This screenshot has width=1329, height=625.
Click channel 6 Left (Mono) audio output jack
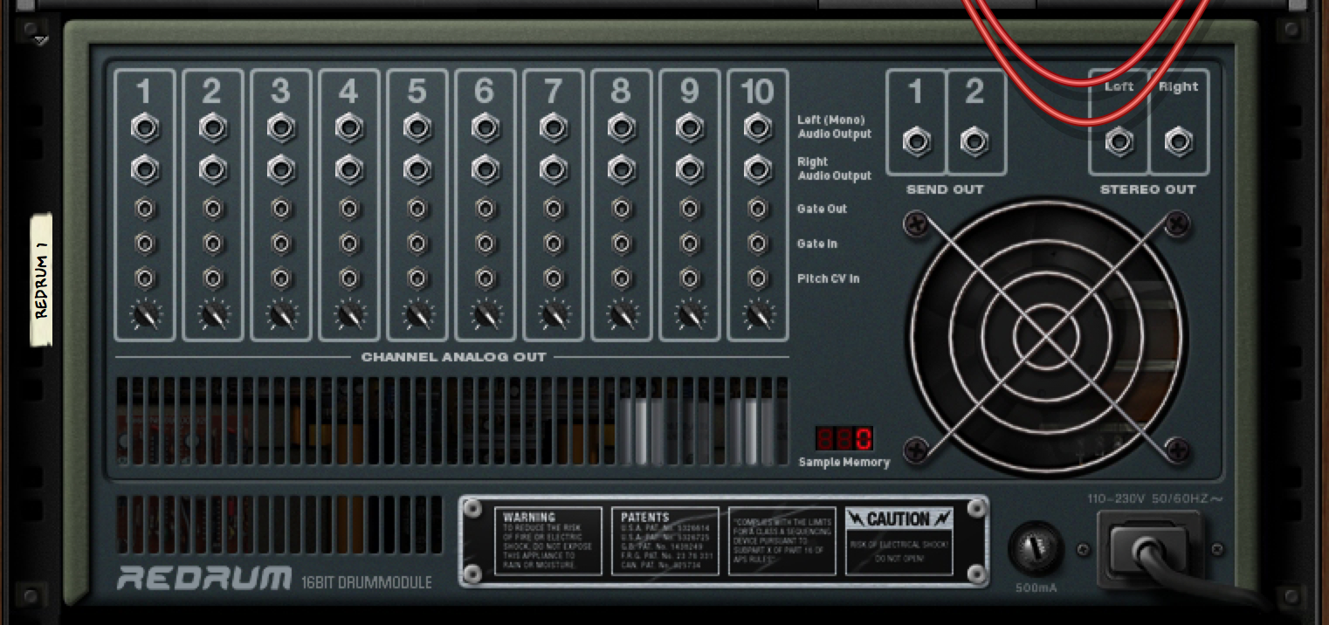[x=485, y=128]
